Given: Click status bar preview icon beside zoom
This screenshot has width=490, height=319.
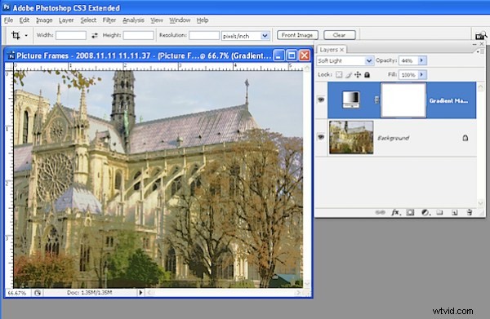Looking at the screenshot, I should [38, 293].
